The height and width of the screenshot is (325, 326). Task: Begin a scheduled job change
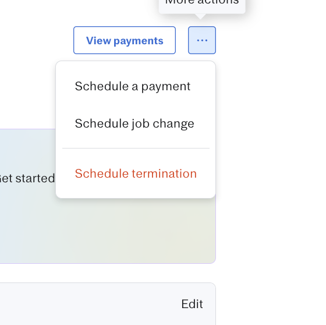tap(134, 123)
